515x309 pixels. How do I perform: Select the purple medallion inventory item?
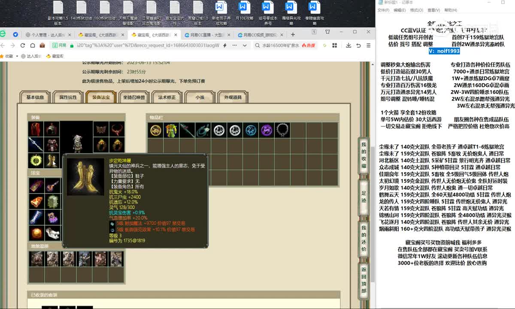click(x=266, y=130)
